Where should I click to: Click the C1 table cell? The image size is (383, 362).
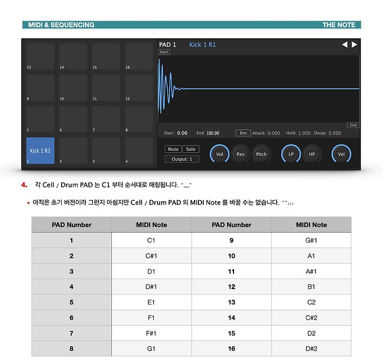[152, 240]
